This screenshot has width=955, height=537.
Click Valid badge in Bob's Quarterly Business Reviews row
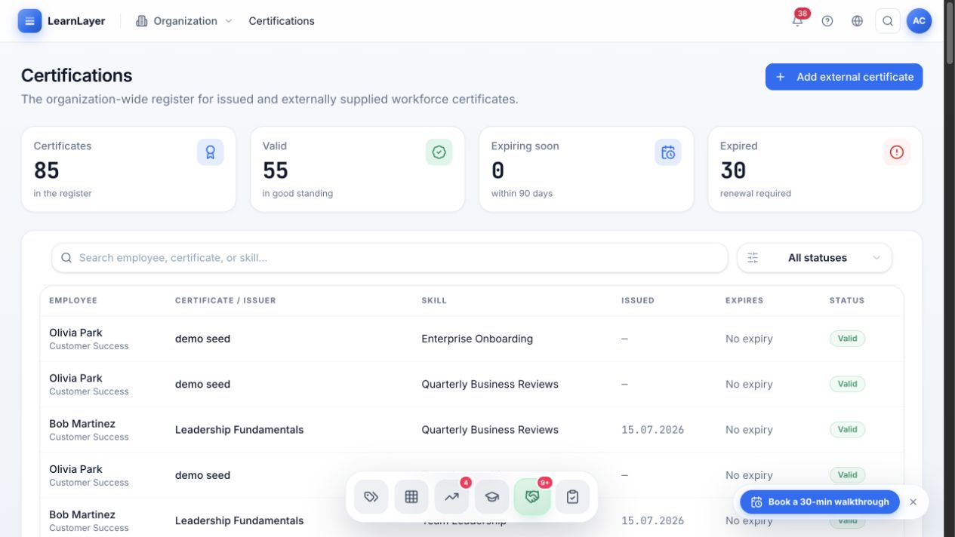[847, 430]
